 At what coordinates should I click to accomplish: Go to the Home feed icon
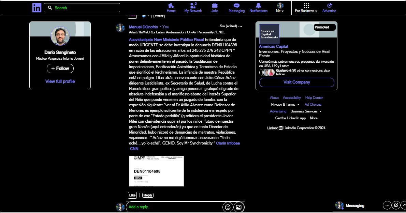point(171,8)
